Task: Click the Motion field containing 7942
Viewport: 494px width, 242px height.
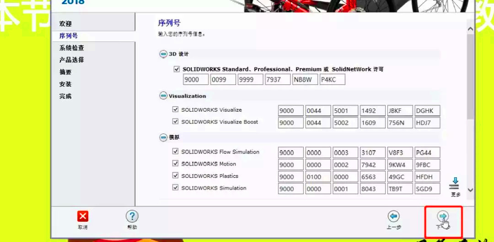Action: click(x=373, y=165)
